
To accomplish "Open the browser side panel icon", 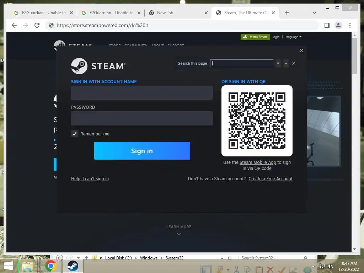I will pos(327,25).
